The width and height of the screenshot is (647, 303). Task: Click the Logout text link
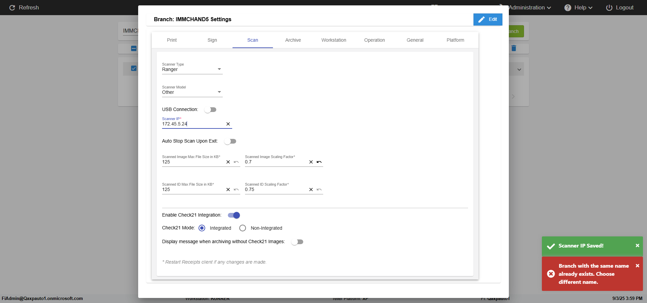pyautogui.click(x=624, y=7)
